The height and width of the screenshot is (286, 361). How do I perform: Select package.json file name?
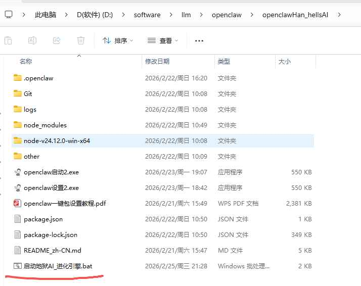[x=43, y=219]
